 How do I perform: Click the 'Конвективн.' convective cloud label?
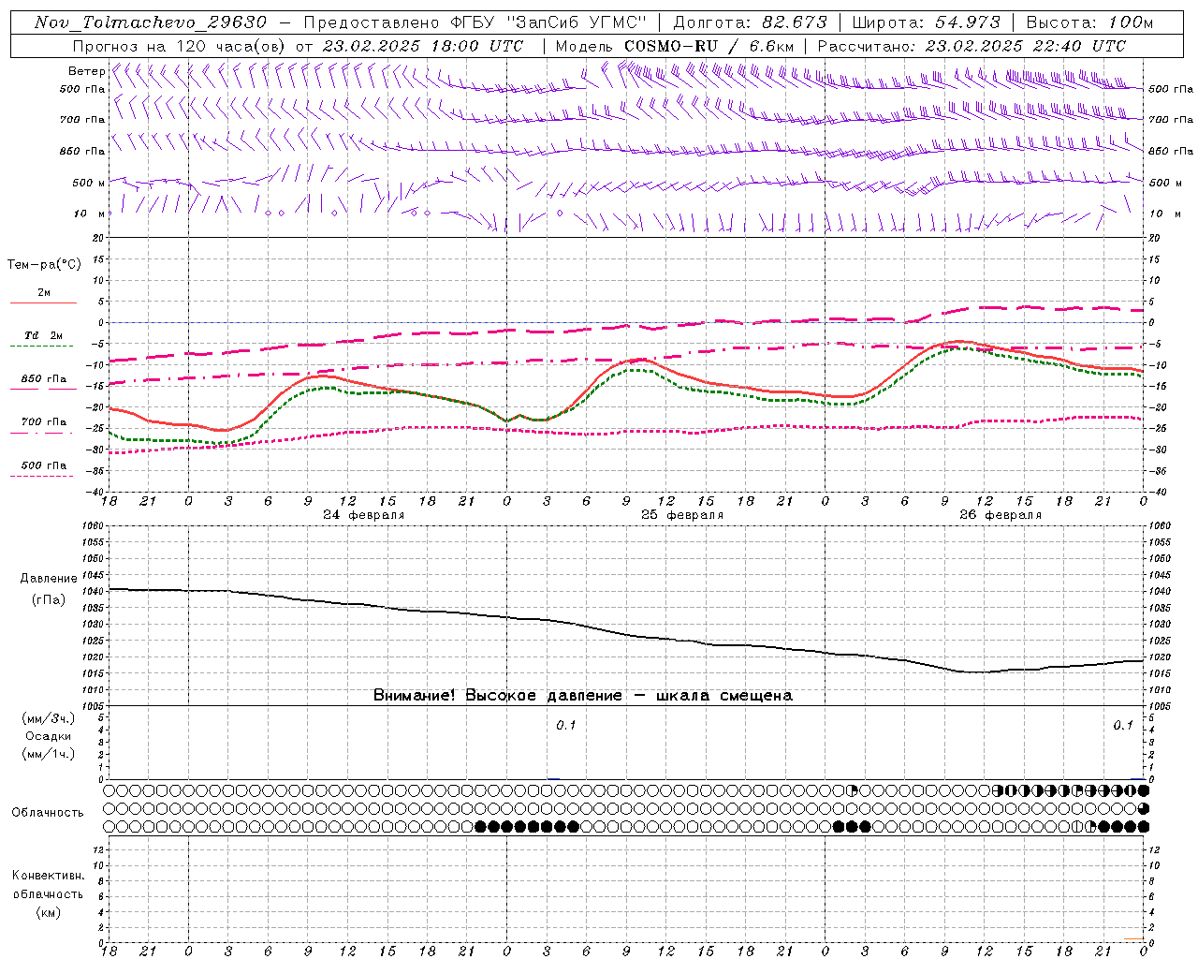48,876
